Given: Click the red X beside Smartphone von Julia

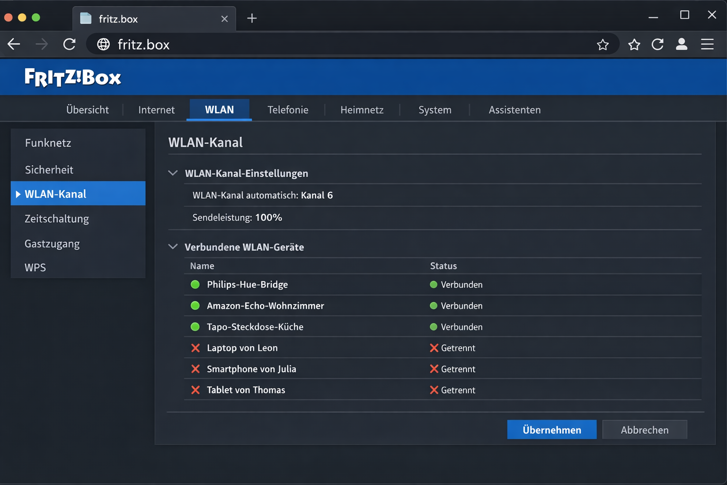Looking at the screenshot, I should tap(195, 369).
